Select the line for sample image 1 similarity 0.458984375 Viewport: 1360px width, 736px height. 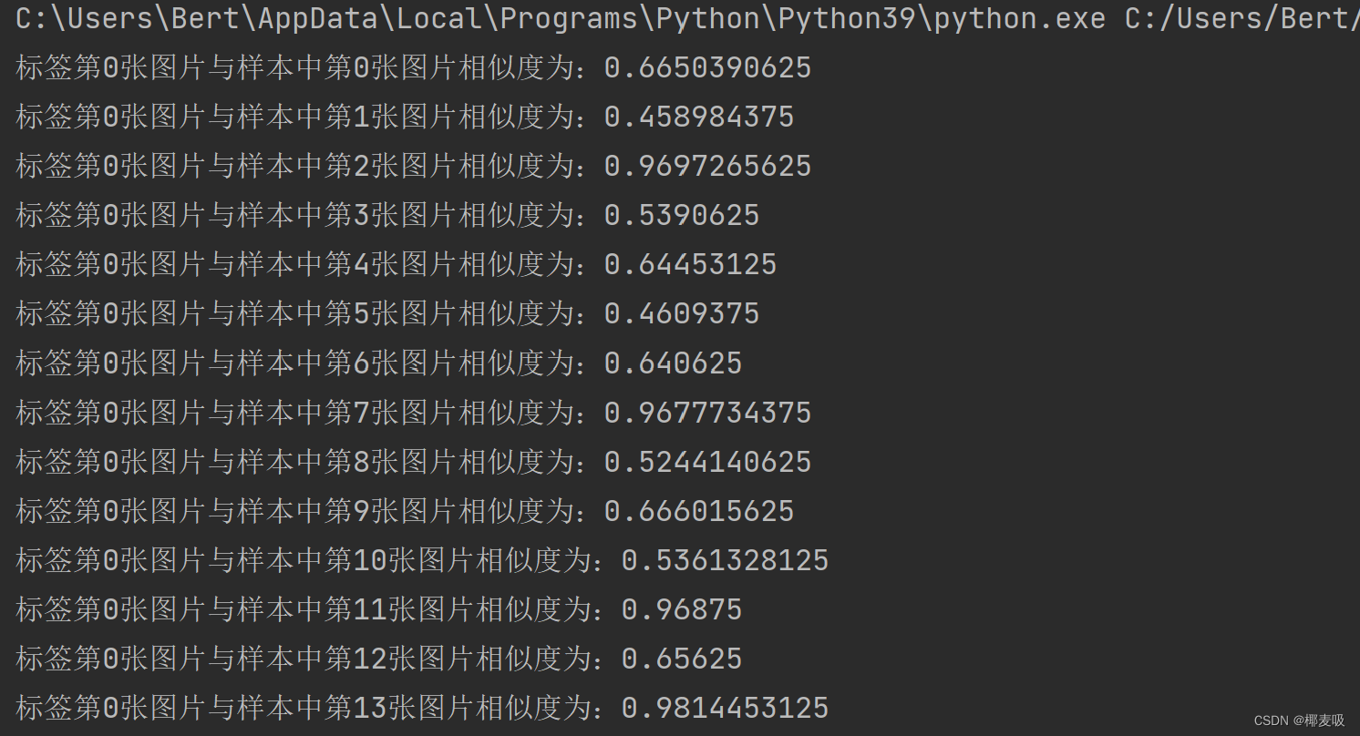coord(405,117)
